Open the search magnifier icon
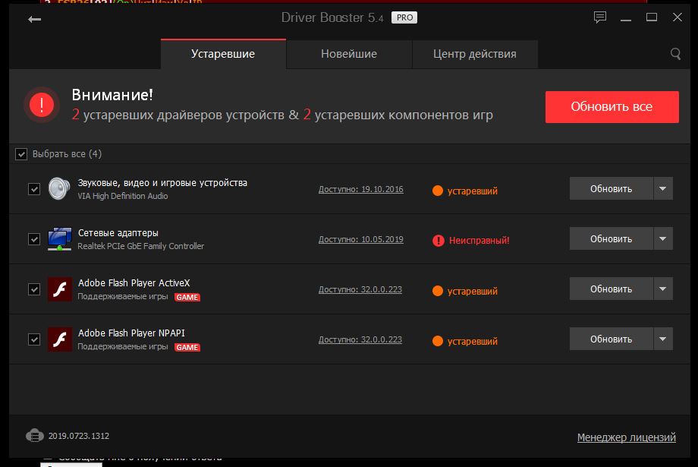Screen dimensions: 698x467 point(675,54)
